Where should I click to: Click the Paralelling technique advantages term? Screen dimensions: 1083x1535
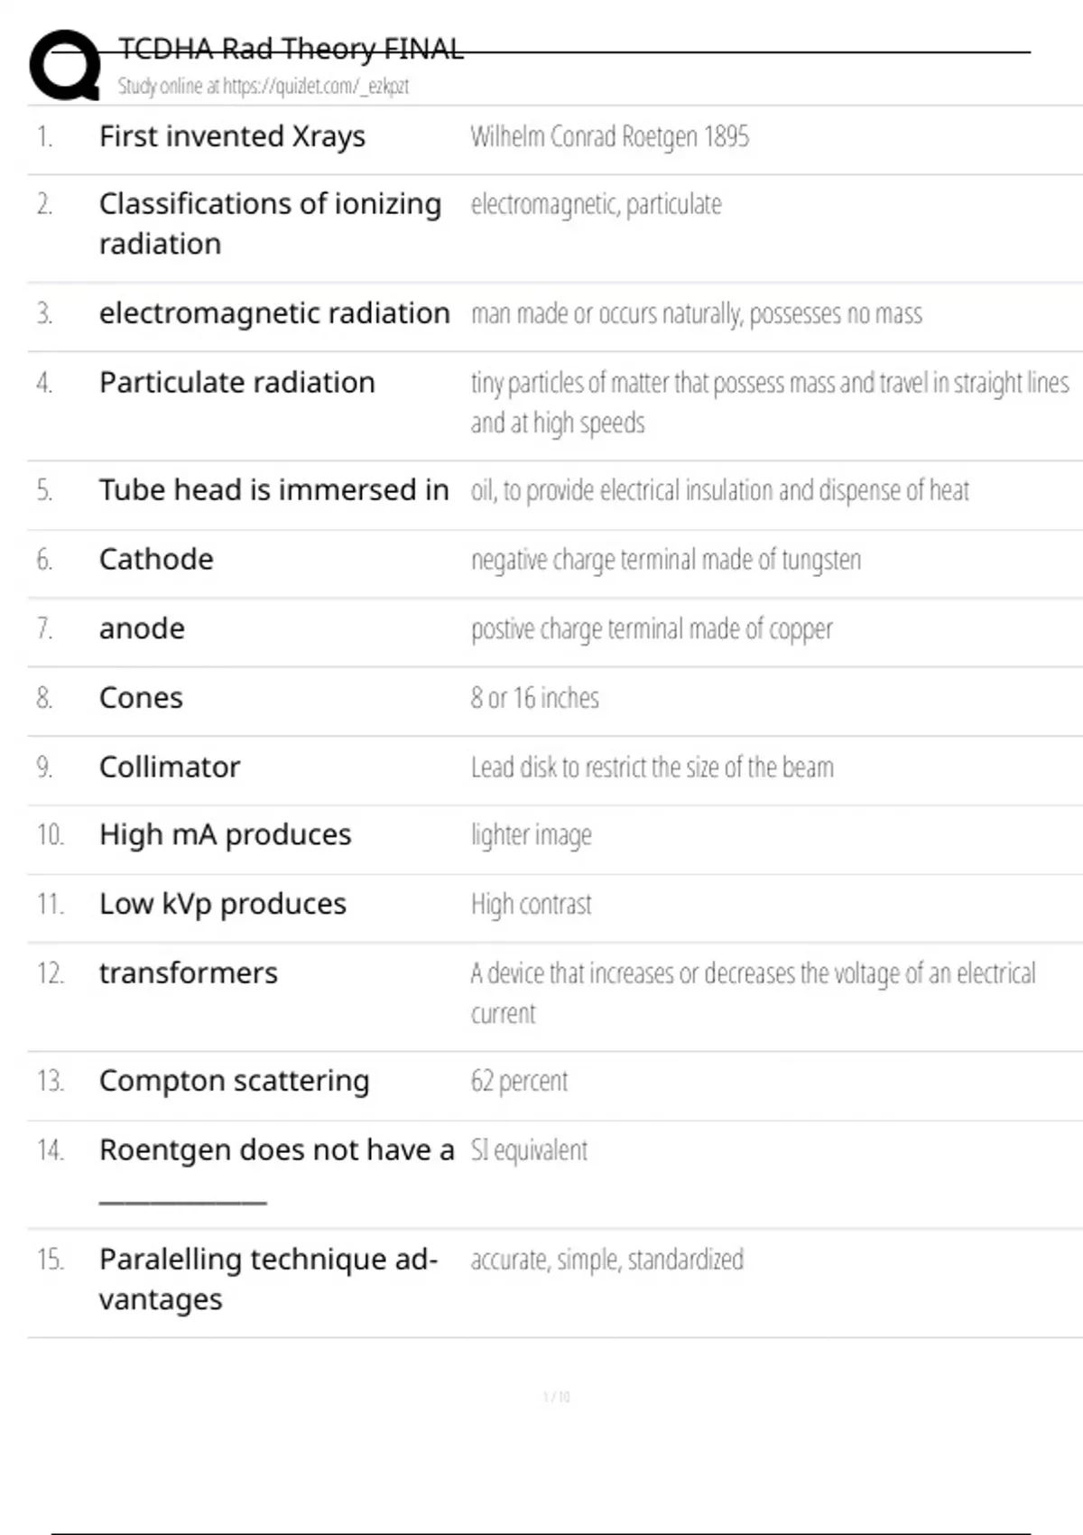268,1279
